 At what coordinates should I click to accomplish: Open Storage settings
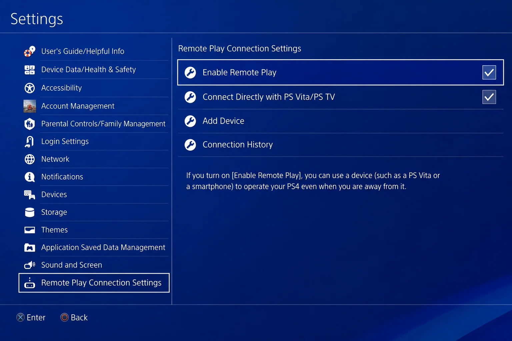pyautogui.click(x=94, y=212)
